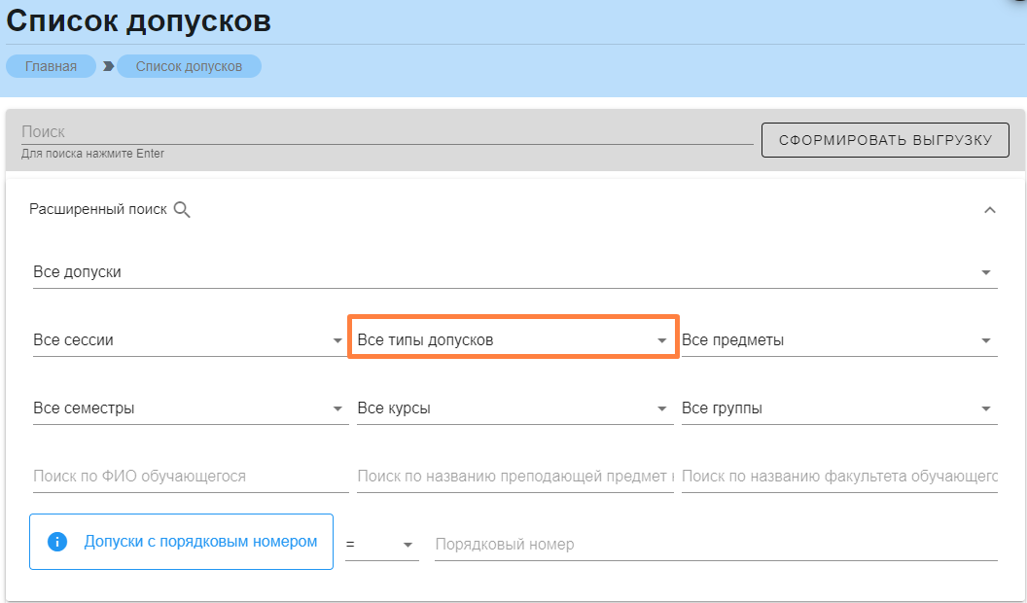Click the Поиск по ФИО обучающегося field
1027x603 pixels.
click(x=189, y=477)
